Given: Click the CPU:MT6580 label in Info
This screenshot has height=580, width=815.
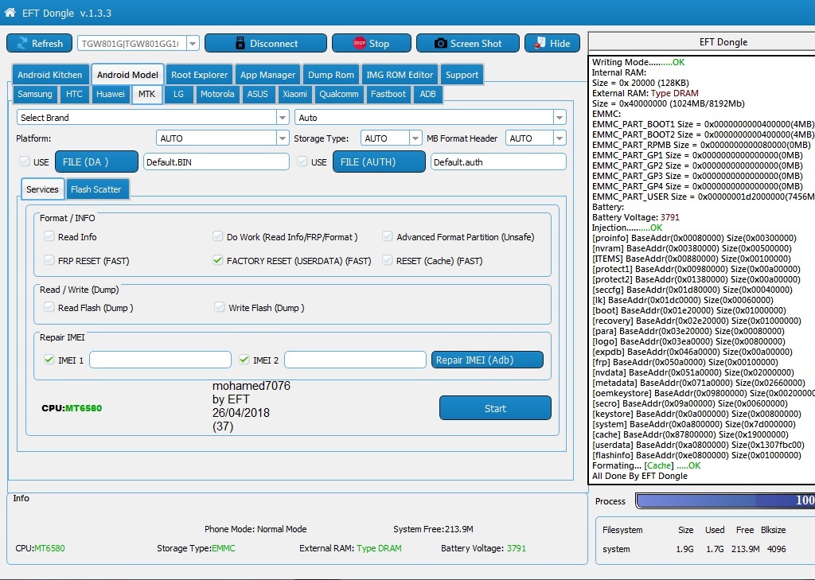Looking at the screenshot, I should [40, 548].
